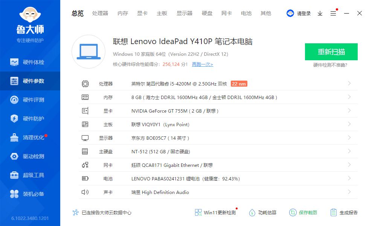Switch to the 其他 tab

pyautogui.click(x=266, y=13)
